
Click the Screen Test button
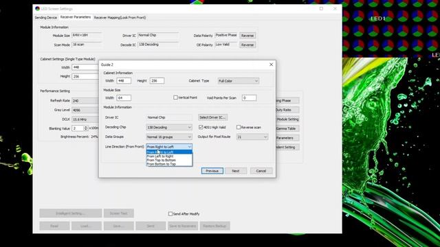pyautogui.click(x=118, y=213)
